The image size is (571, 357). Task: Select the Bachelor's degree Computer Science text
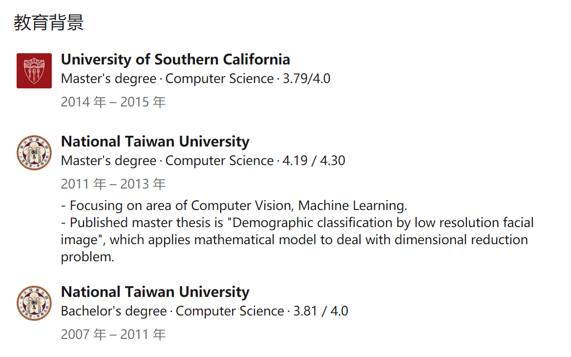pos(172,311)
